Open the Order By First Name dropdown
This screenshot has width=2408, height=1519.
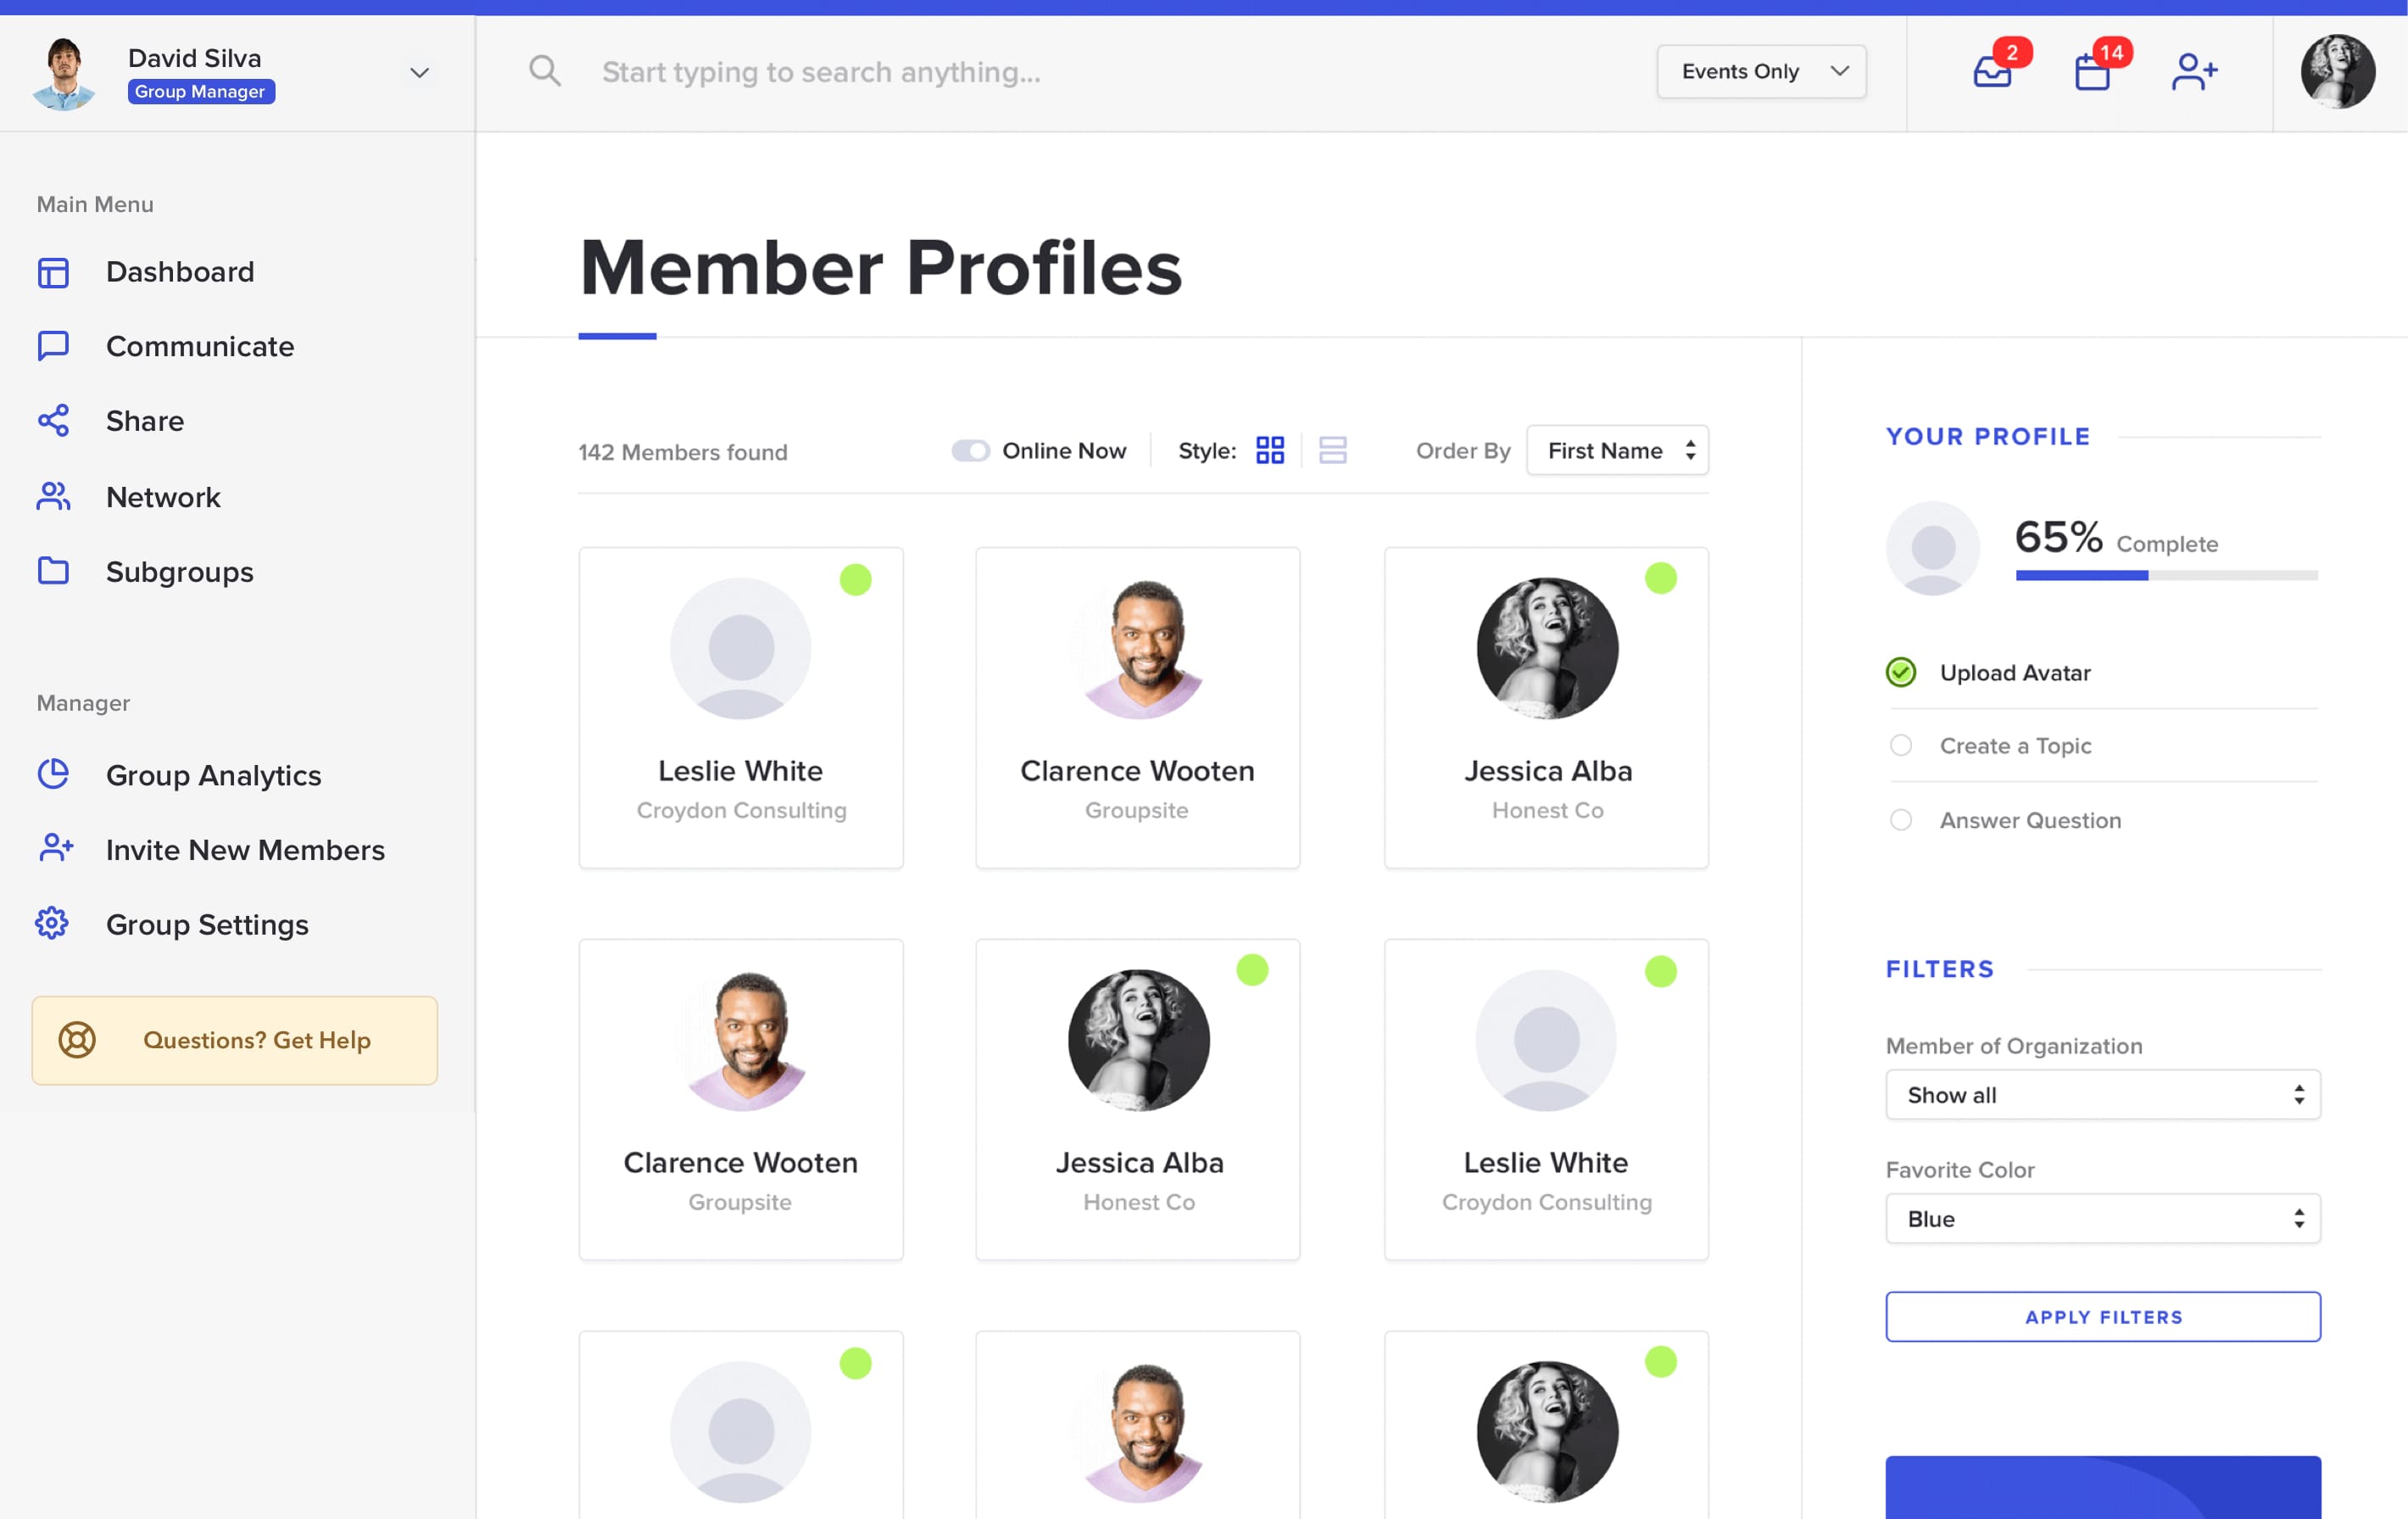coord(1618,451)
